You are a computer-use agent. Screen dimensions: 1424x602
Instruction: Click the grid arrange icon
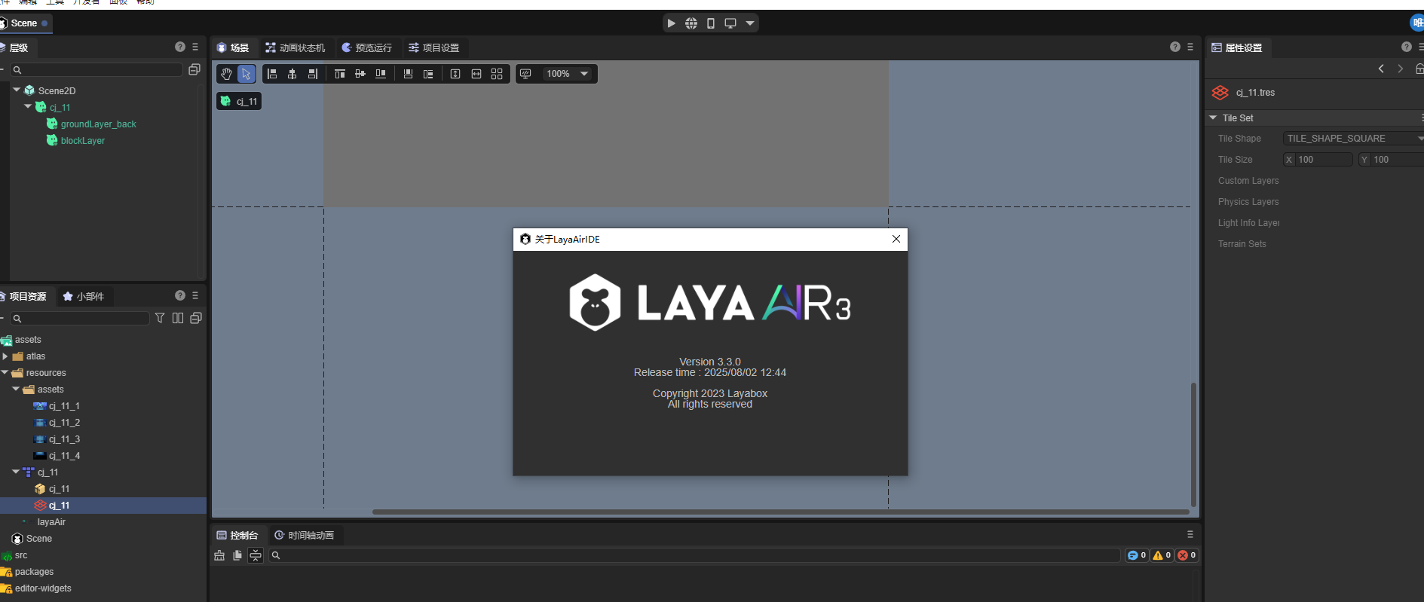(x=497, y=74)
